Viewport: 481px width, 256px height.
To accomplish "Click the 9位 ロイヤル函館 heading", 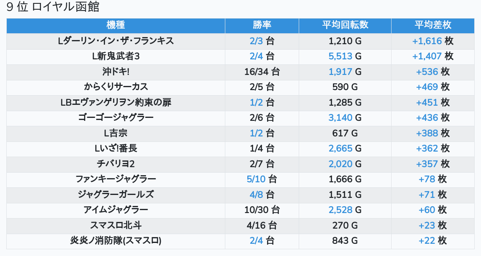I will (53, 8).
